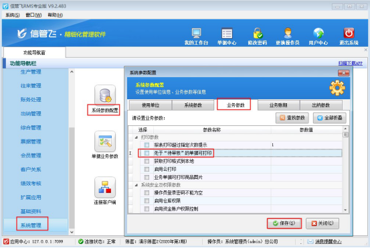Open 我的工作台 from the top toolbar
Image resolution: width=370 pixels, height=248 pixels.
point(196,34)
